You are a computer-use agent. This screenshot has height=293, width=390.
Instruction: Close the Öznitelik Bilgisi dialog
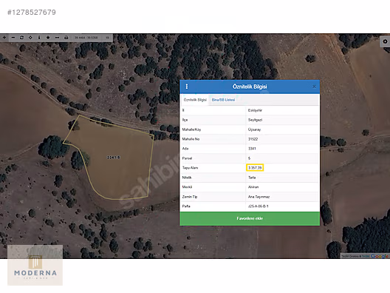(314, 87)
